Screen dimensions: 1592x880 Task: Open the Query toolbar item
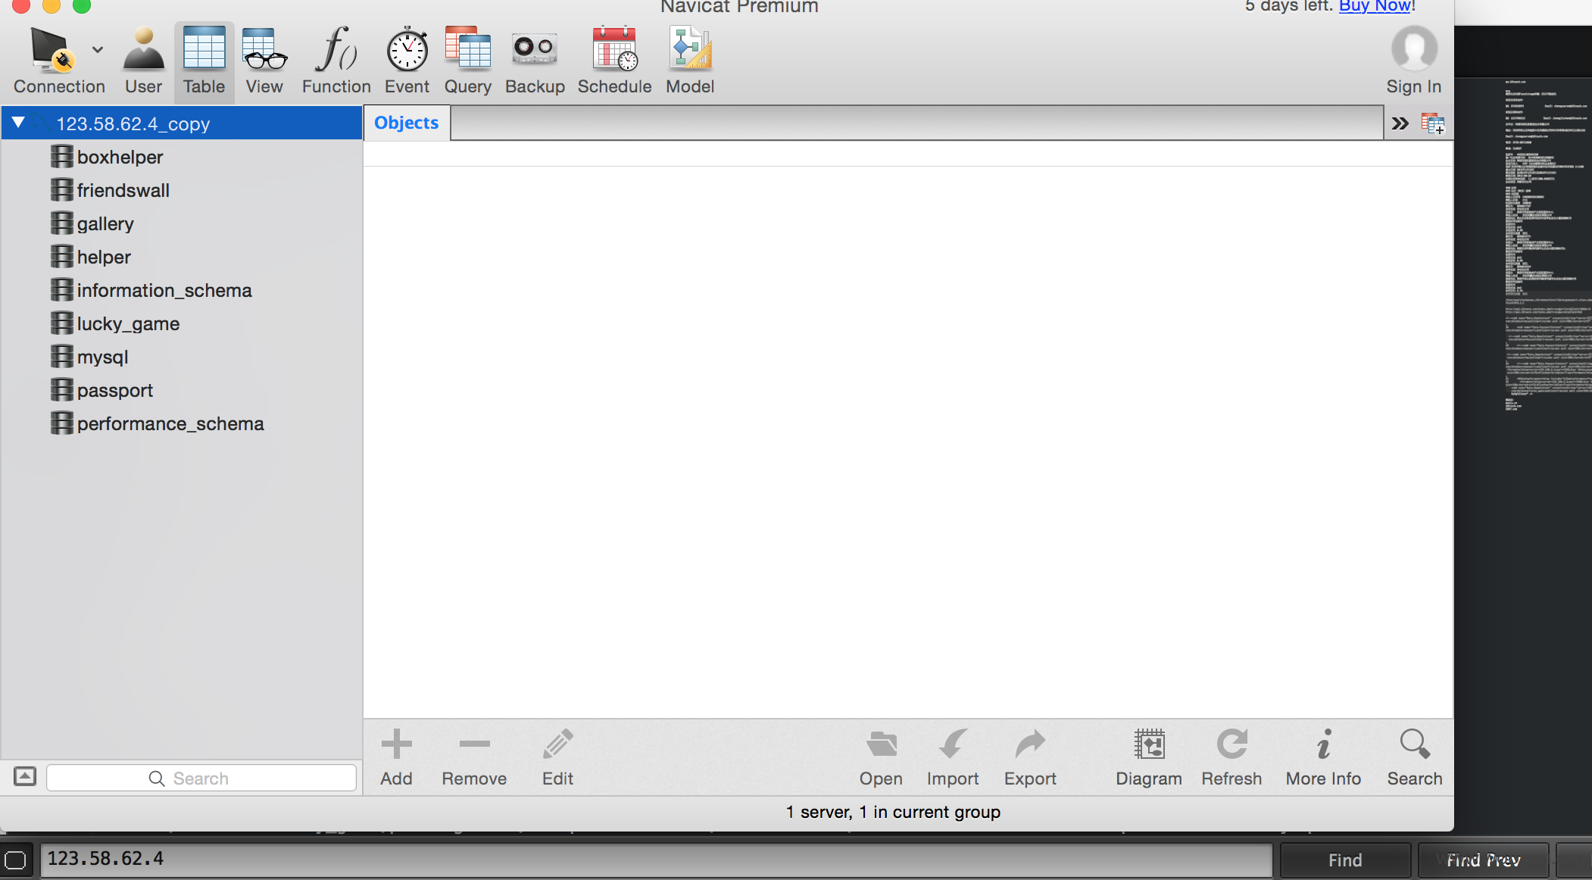467,61
